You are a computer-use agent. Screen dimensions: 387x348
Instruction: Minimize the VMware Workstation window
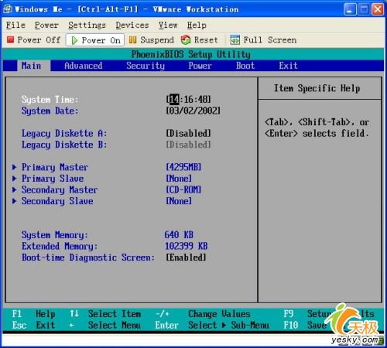coord(350,9)
